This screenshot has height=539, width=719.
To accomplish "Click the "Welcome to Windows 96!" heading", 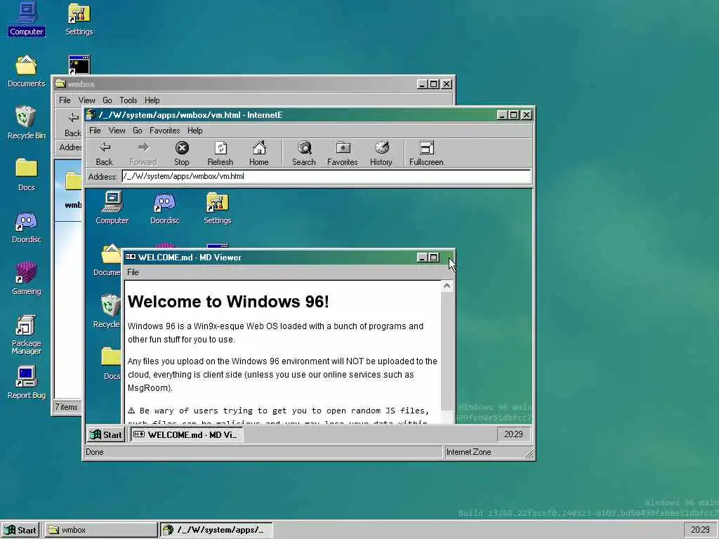I will 228,302.
